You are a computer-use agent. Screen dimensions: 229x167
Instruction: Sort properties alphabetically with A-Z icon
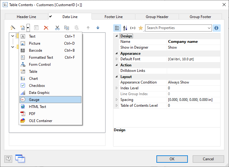(x=125, y=28)
